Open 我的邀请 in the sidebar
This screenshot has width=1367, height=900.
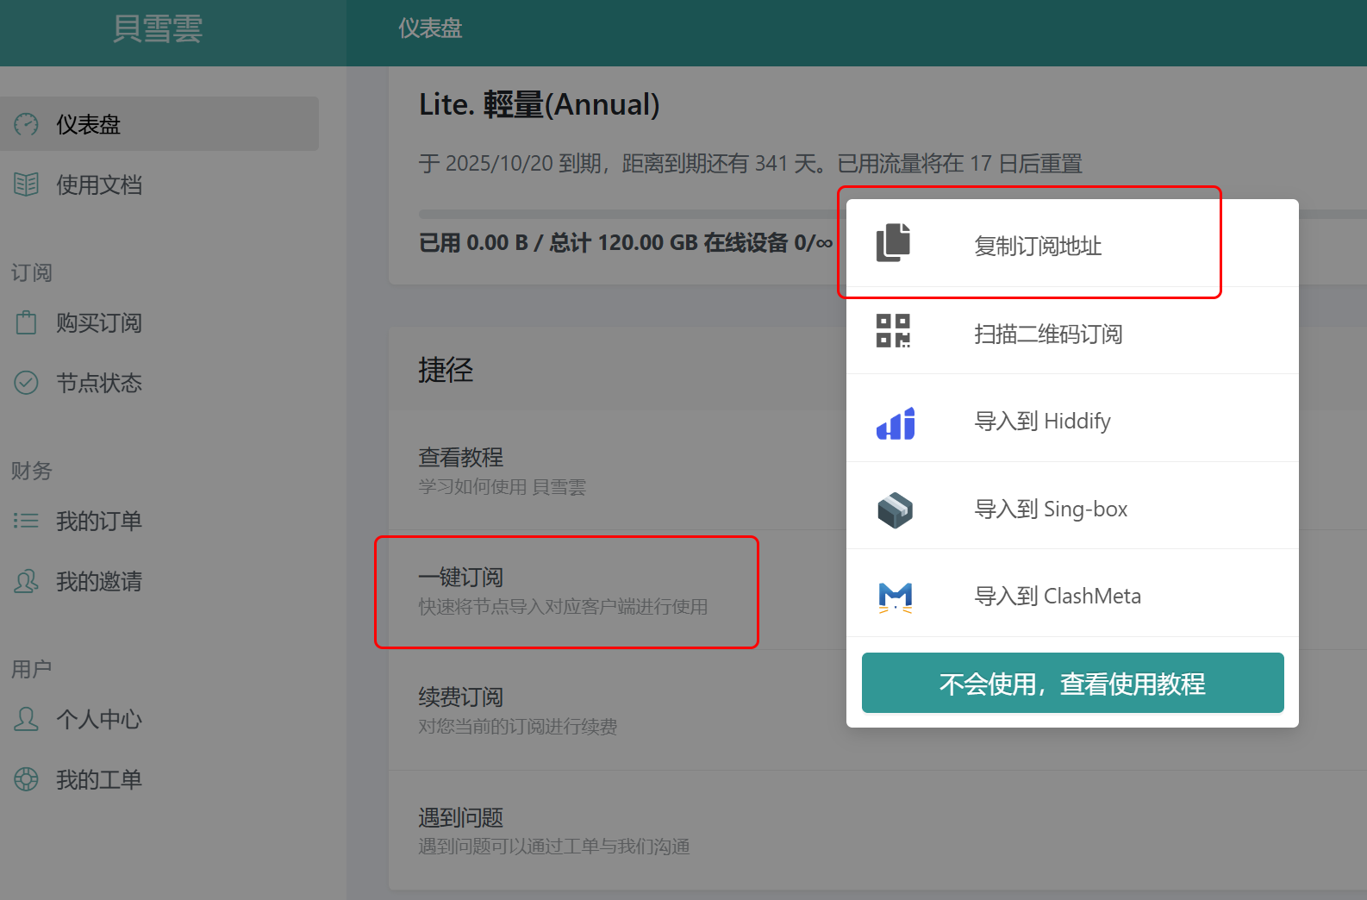coord(159,581)
